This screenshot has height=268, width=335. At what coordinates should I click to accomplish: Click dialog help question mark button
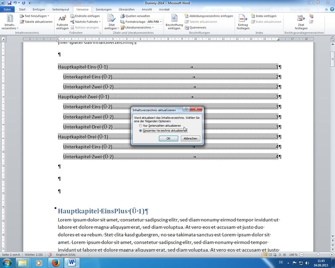(x=186, y=109)
